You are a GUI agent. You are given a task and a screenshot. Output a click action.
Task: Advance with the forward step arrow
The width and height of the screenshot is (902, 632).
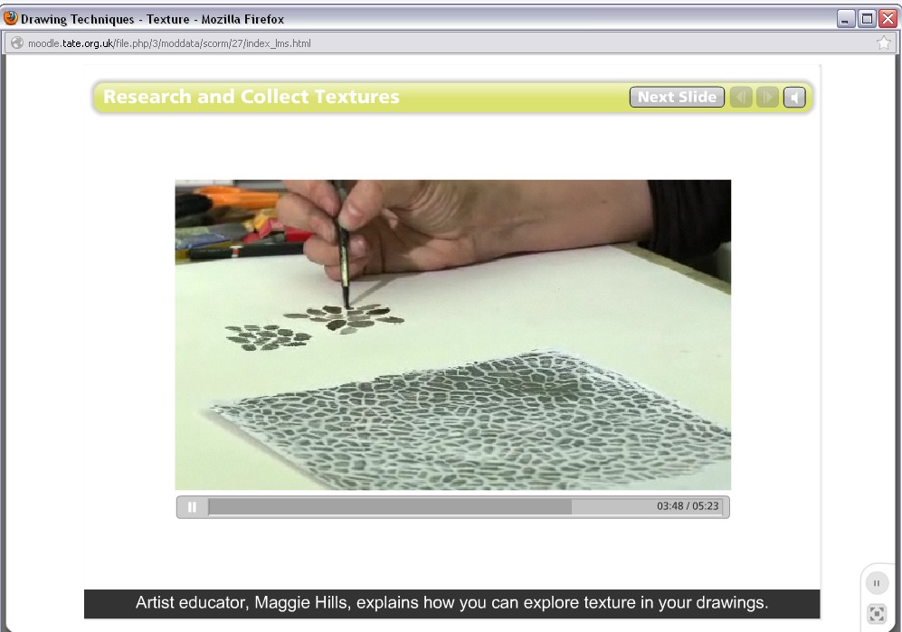pyautogui.click(x=767, y=97)
